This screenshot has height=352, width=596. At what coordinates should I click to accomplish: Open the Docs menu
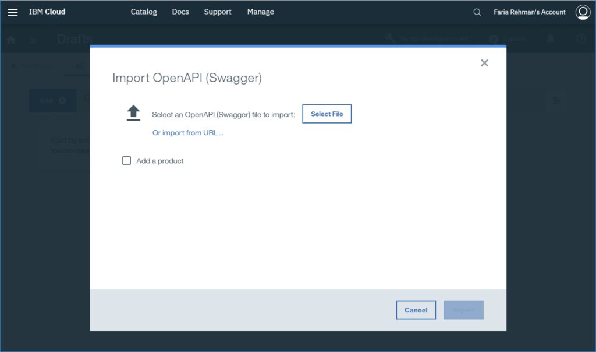[180, 12]
